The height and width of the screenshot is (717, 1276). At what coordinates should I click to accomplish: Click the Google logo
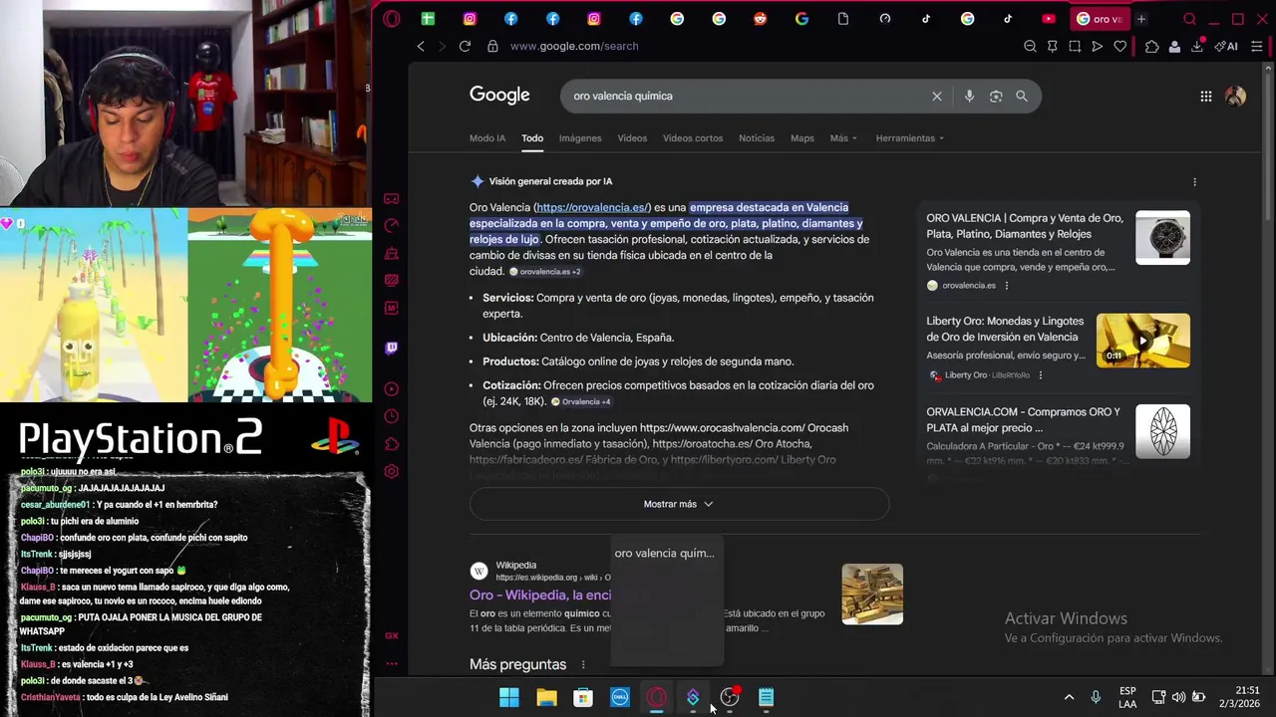click(x=499, y=96)
